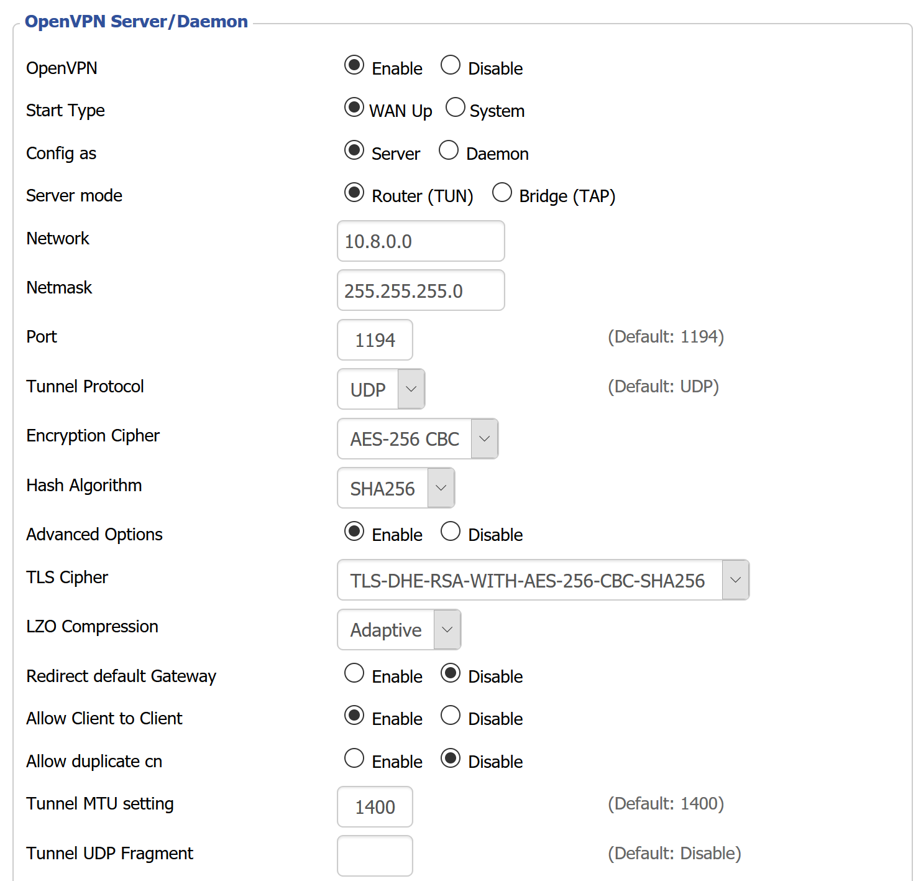Open the Tunnel Protocol UDP dropdown
Viewport: 921px width, 881px height.
(x=381, y=389)
